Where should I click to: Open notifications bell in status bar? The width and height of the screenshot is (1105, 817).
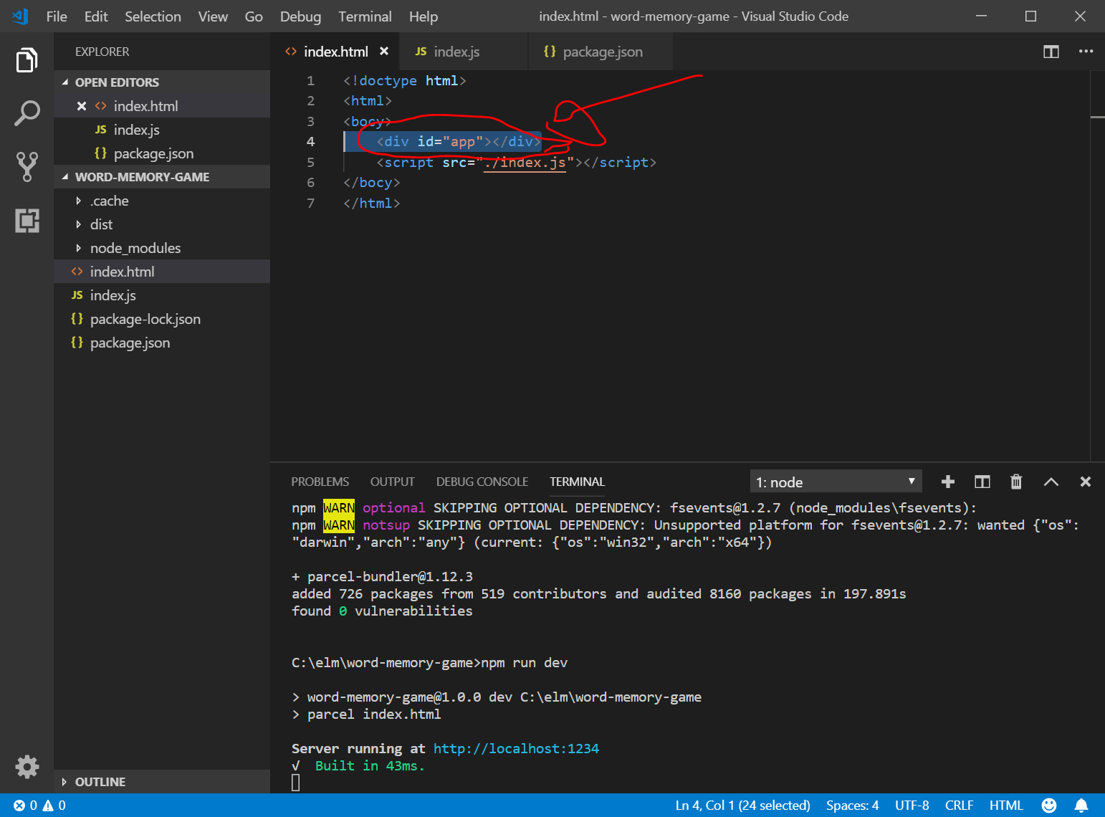point(1081,806)
